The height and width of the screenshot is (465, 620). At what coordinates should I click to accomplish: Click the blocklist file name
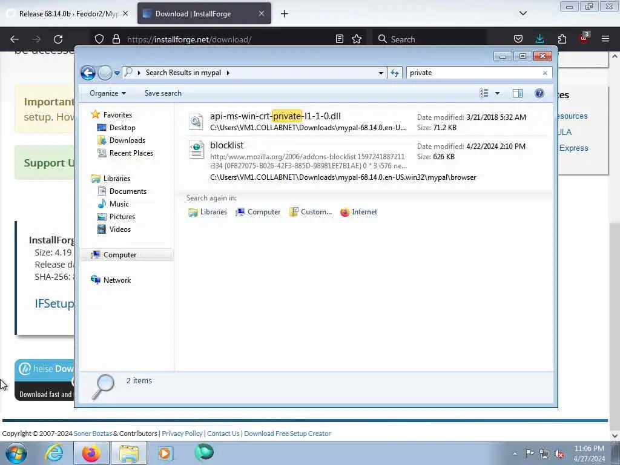click(x=227, y=145)
